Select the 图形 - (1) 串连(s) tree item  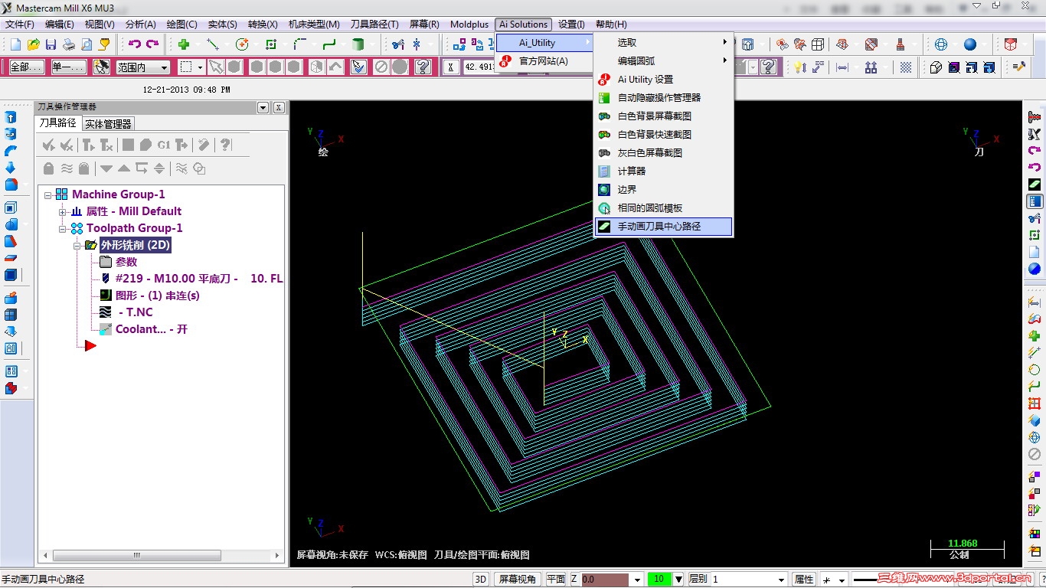pyautogui.click(x=158, y=296)
